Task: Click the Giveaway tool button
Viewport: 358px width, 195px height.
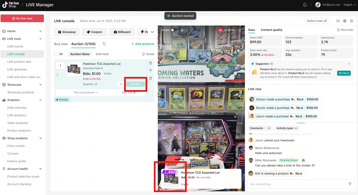Action: pos(67,32)
